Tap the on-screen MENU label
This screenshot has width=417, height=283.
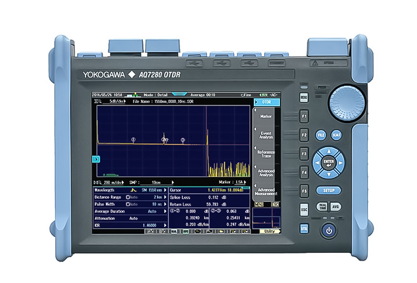(259, 204)
